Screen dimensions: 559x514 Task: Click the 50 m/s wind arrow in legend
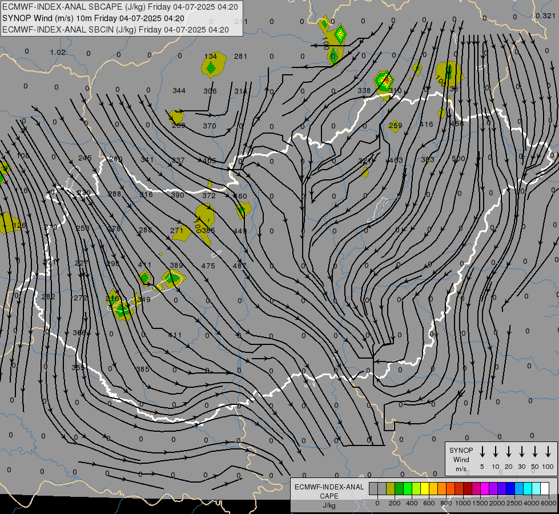click(535, 452)
